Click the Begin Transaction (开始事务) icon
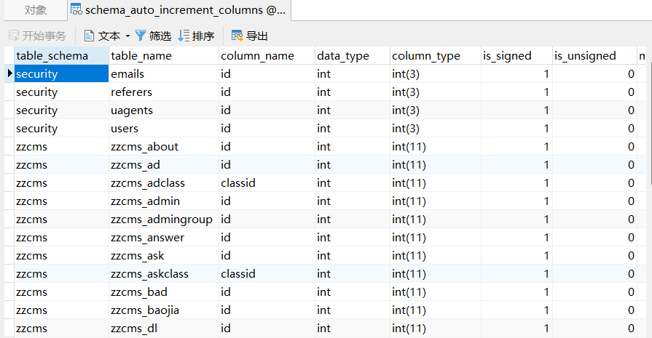 pyautogui.click(x=14, y=36)
